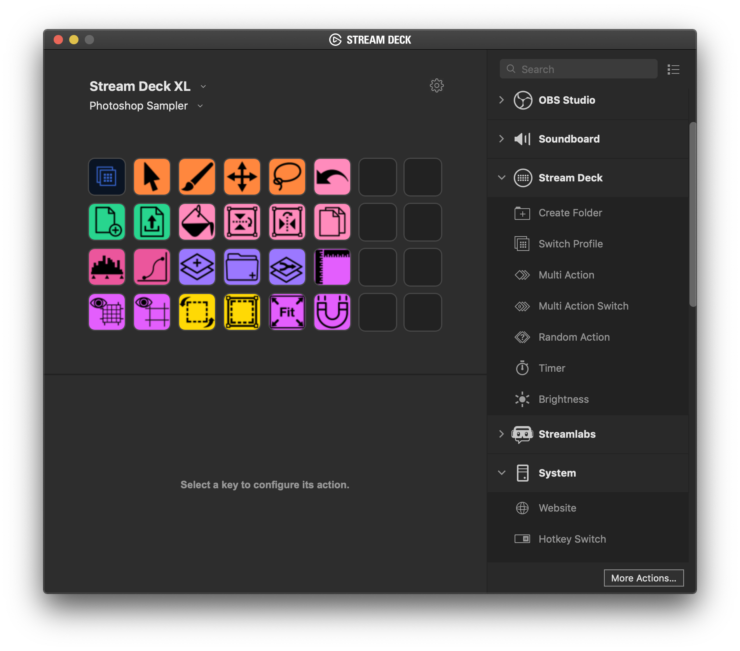Select the orange Move tool key

pyautogui.click(x=242, y=177)
